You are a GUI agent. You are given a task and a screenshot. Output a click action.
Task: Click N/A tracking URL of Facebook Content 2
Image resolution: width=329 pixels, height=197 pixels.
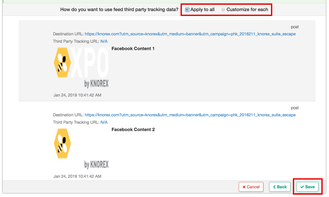[104, 122]
